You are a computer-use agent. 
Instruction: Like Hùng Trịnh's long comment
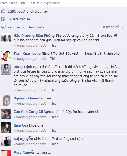(x=54, y=90)
